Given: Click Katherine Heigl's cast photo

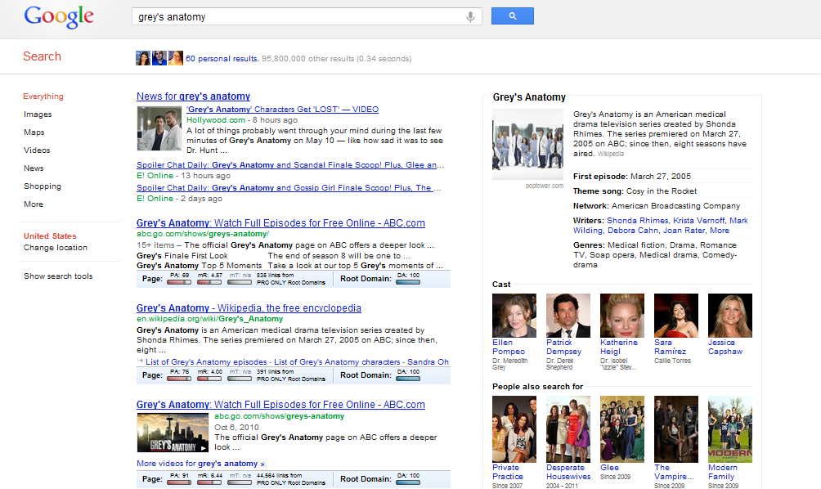Looking at the screenshot, I should coord(622,316).
